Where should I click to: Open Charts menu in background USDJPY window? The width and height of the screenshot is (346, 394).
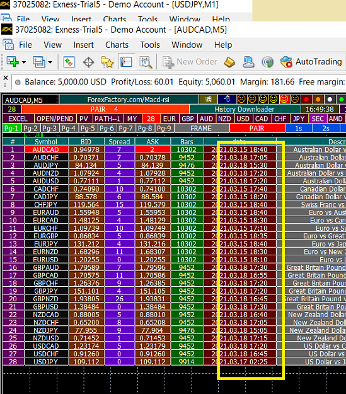click(115, 19)
